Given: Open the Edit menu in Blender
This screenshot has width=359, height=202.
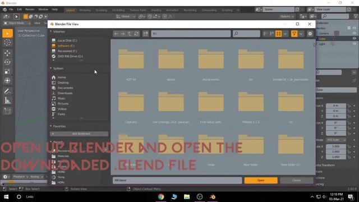Looking at the screenshot, I should pyautogui.click(x=19, y=10).
